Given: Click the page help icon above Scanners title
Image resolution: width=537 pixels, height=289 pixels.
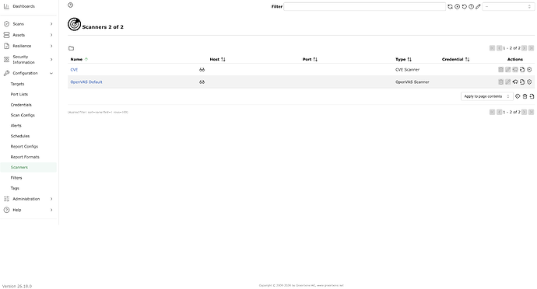Looking at the screenshot, I should pyautogui.click(x=71, y=5).
